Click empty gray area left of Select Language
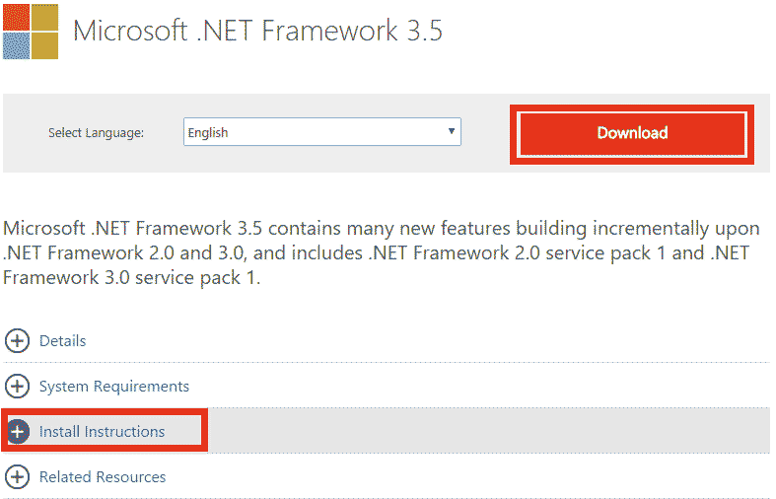The width and height of the screenshot is (776, 499). pos(25,133)
